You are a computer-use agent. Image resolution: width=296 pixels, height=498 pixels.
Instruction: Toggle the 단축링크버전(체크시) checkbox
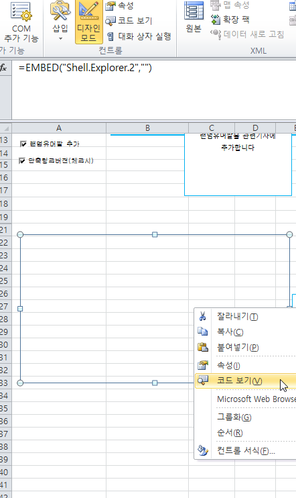pyautogui.click(x=22, y=160)
